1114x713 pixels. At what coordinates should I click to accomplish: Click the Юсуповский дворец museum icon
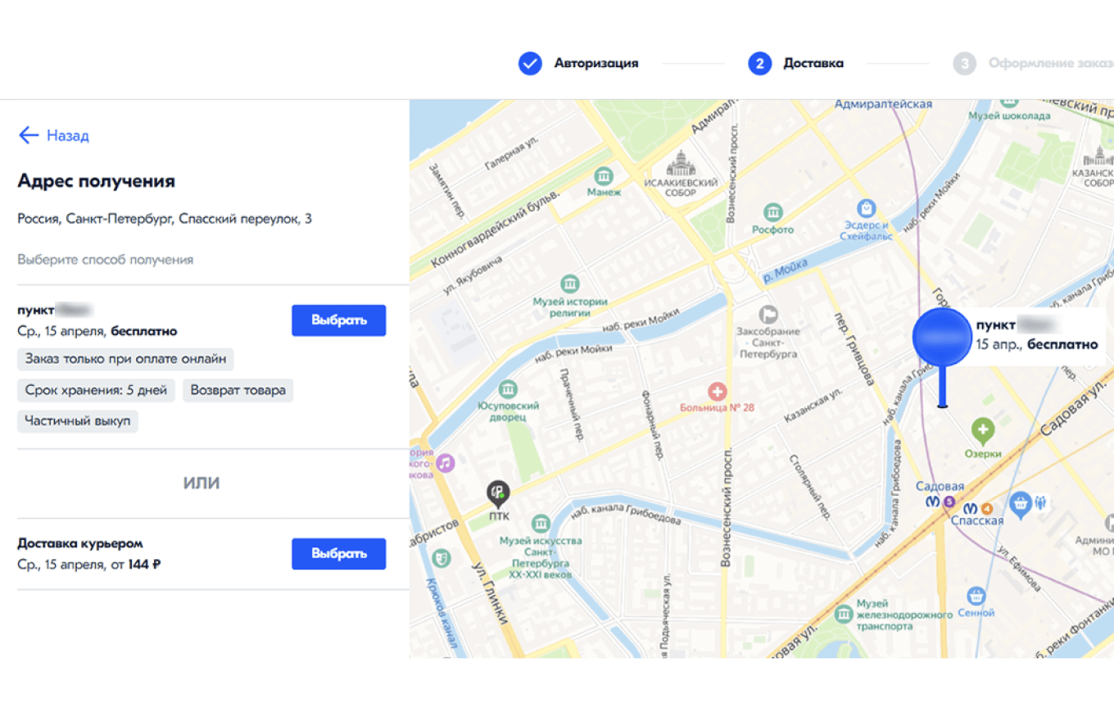coord(508,388)
